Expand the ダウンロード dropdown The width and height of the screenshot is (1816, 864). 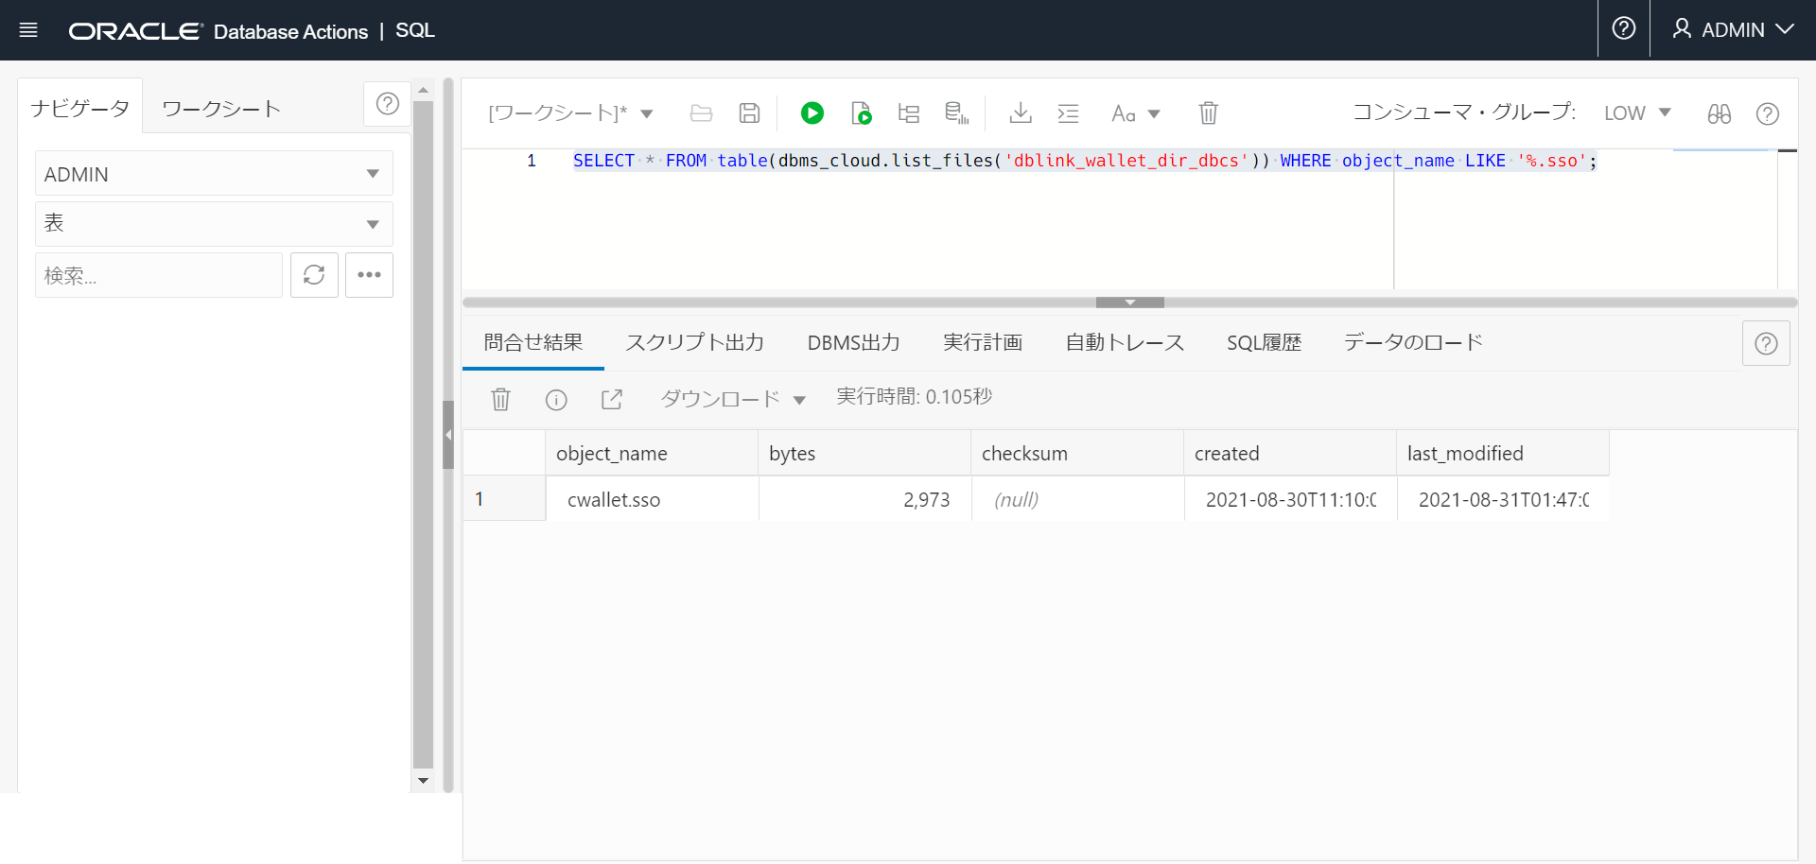click(800, 399)
